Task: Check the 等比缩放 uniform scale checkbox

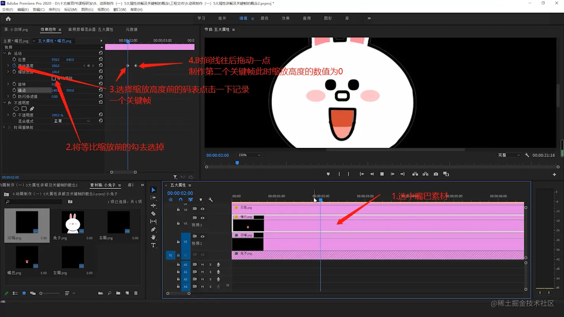Action: tap(54, 78)
